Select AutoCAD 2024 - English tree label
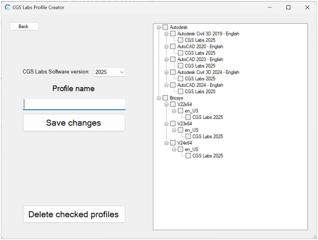 200,85
